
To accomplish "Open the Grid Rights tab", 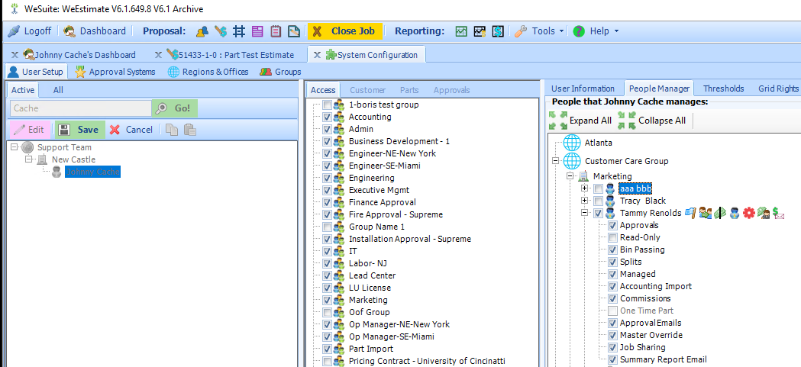I will pyautogui.click(x=778, y=89).
